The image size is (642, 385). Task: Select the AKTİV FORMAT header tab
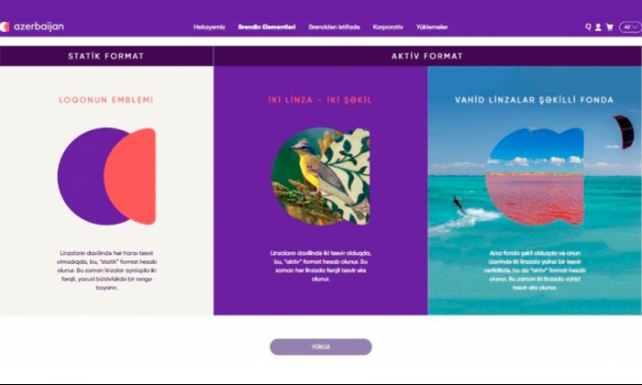(427, 56)
